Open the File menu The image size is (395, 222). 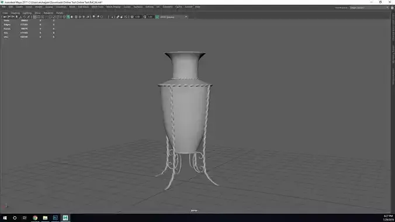(4, 7)
